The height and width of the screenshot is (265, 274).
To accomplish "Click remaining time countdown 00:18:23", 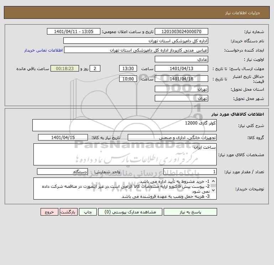I will [x=65, y=69].
